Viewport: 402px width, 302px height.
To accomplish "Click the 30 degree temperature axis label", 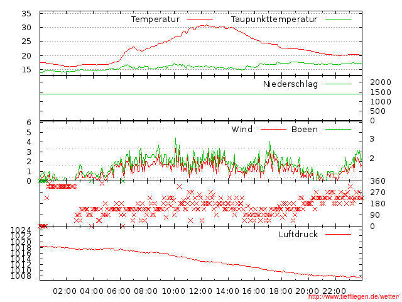I will 26,28.
